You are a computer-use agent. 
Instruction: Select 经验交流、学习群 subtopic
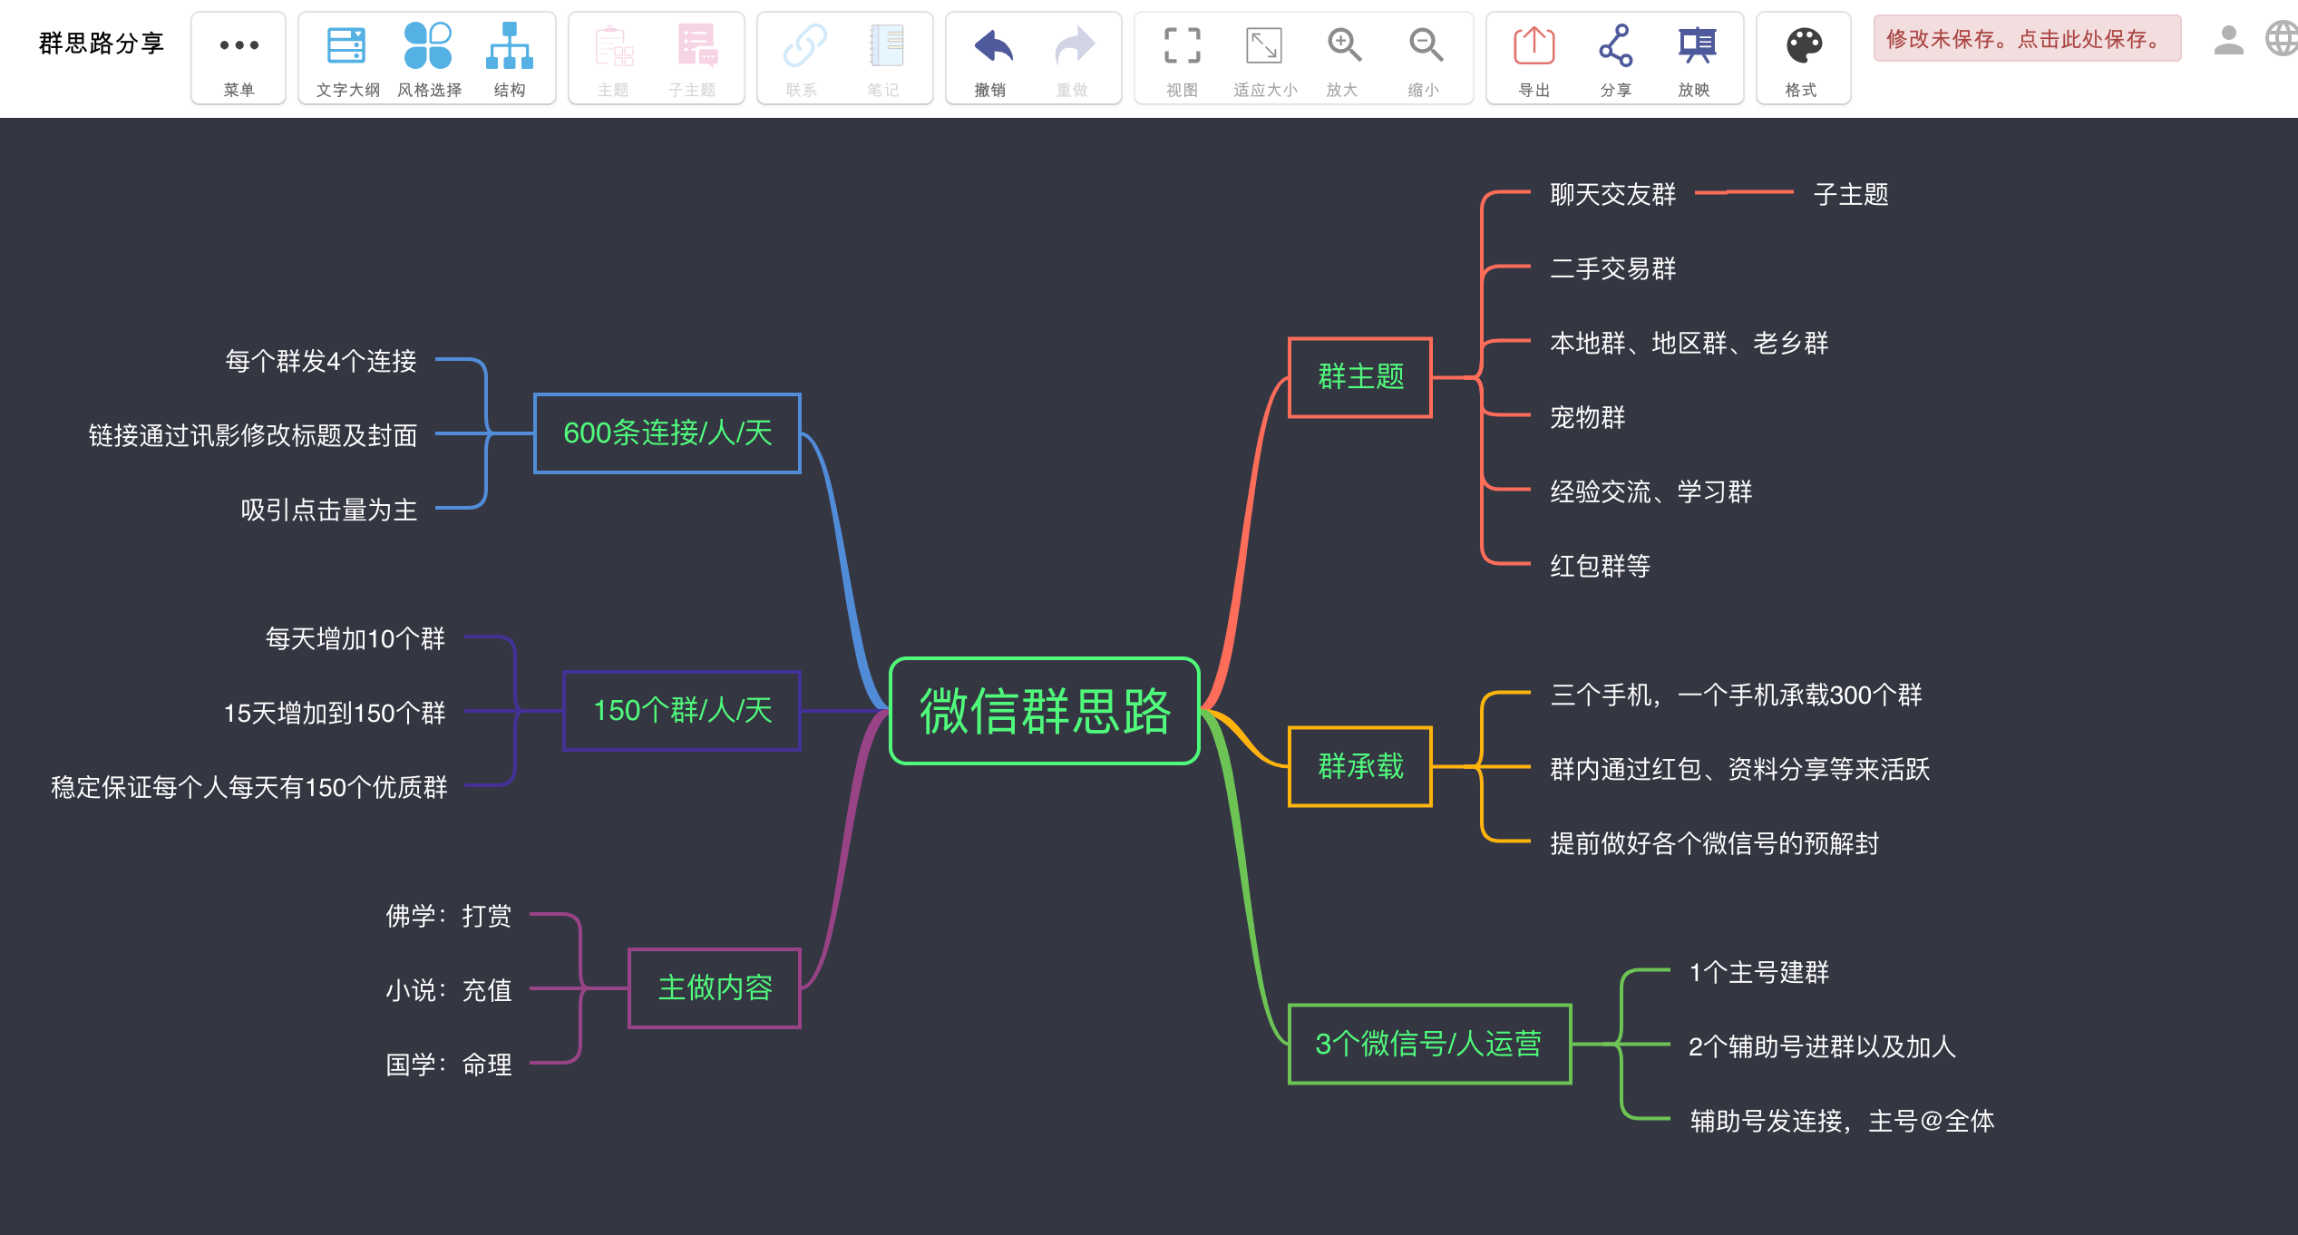(1650, 491)
